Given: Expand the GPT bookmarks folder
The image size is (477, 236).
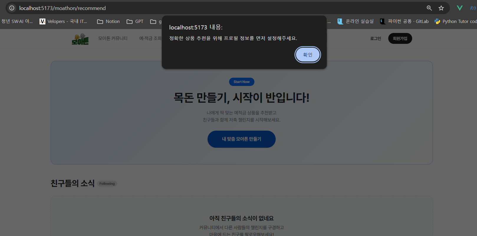Looking at the screenshot, I should tap(135, 21).
